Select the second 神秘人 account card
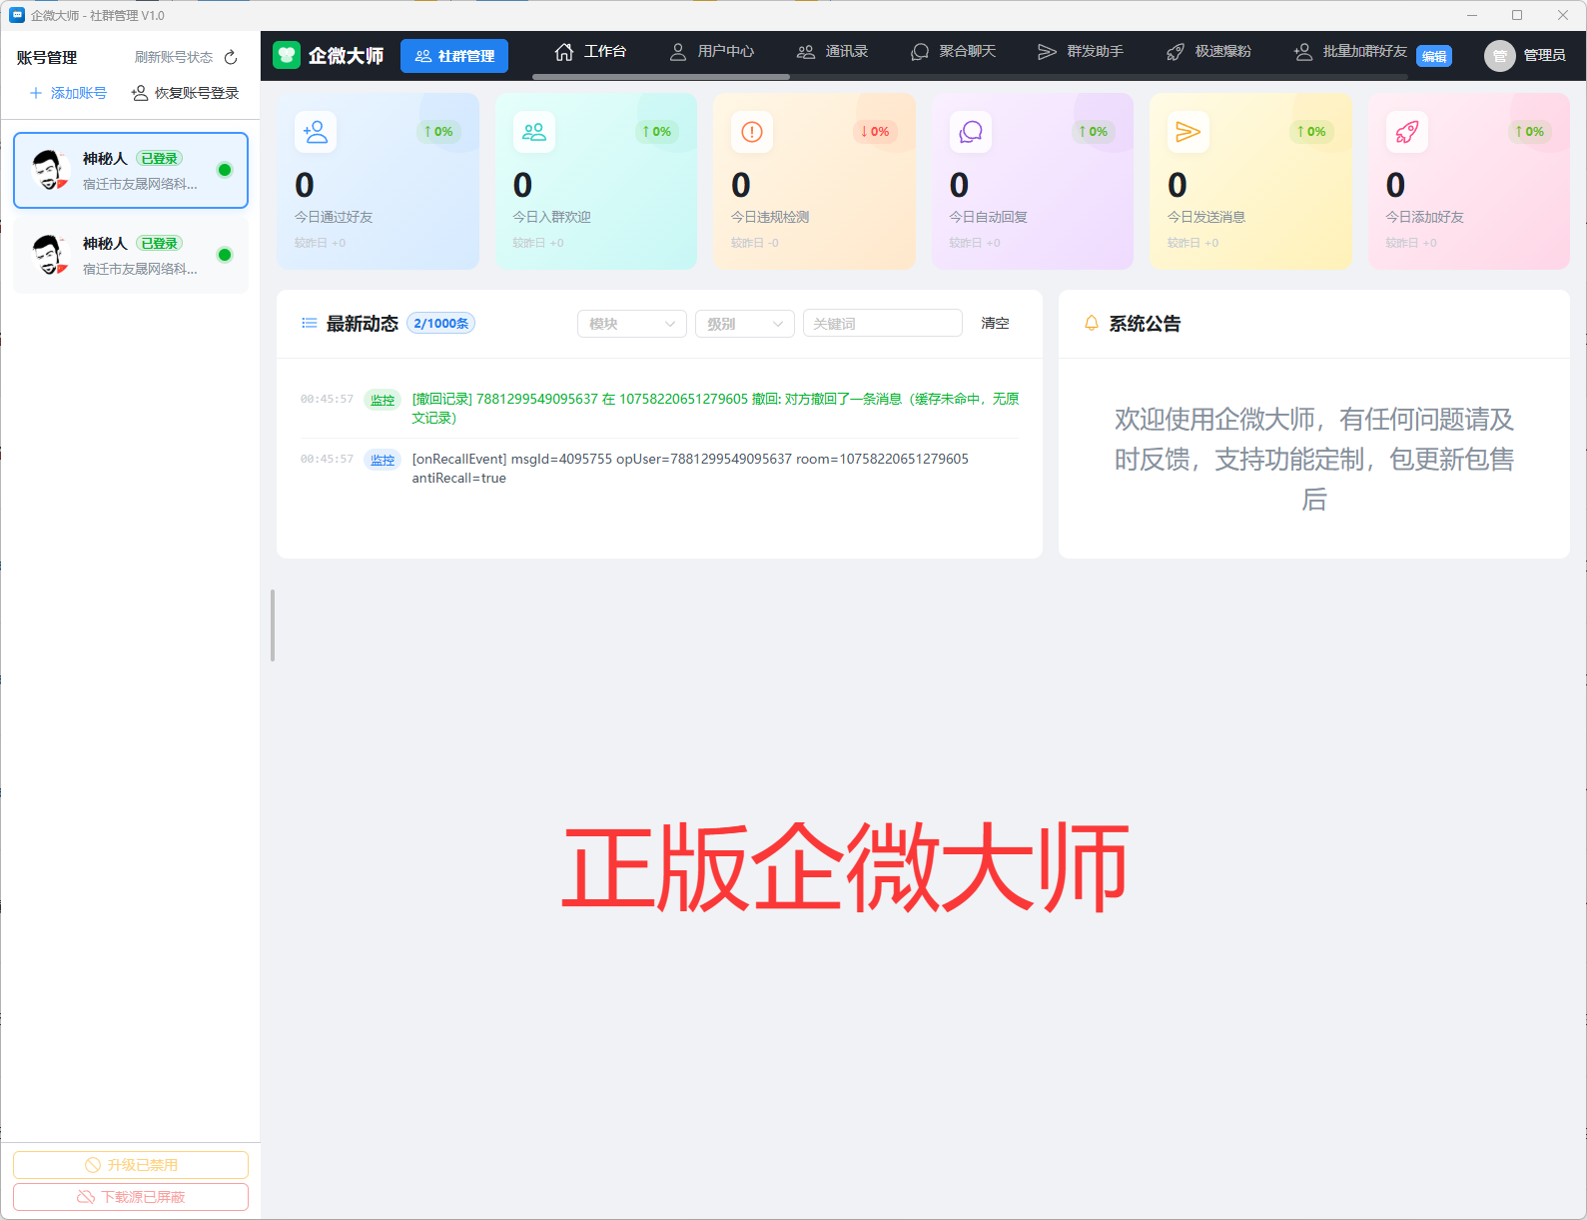 click(131, 256)
